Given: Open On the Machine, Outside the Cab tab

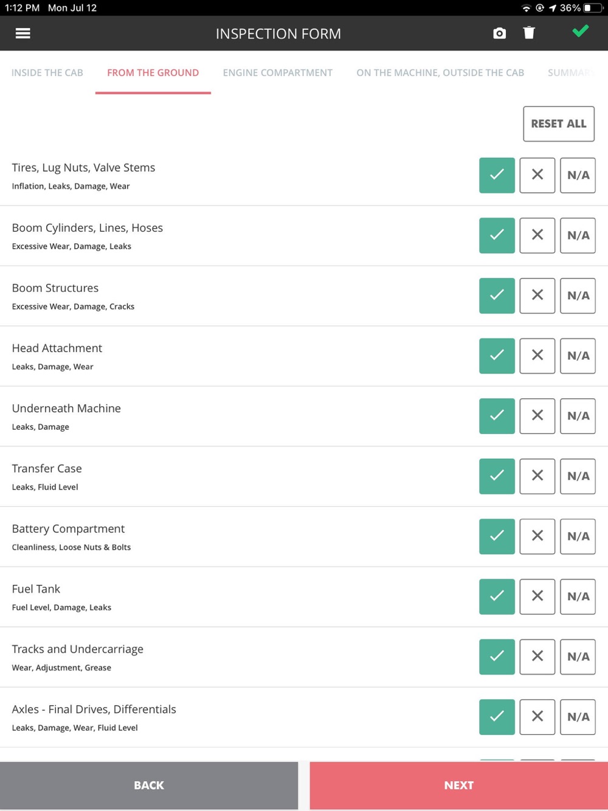Looking at the screenshot, I should point(440,73).
